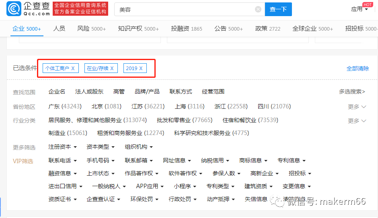
Task: Filter by province 江苏 (36221)
Action: (x=148, y=106)
